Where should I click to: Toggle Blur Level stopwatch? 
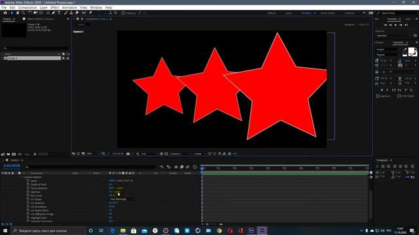tap(28, 196)
